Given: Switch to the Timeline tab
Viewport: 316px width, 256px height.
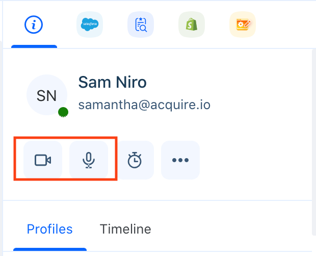Looking at the screenshot, I should (x=125, y=229).
